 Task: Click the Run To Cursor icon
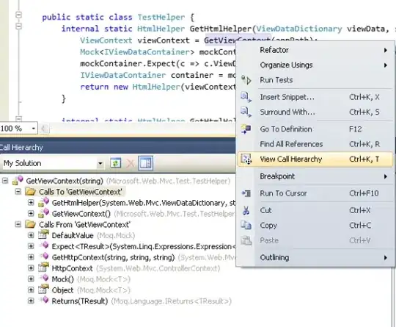click(x=246, y=193)
